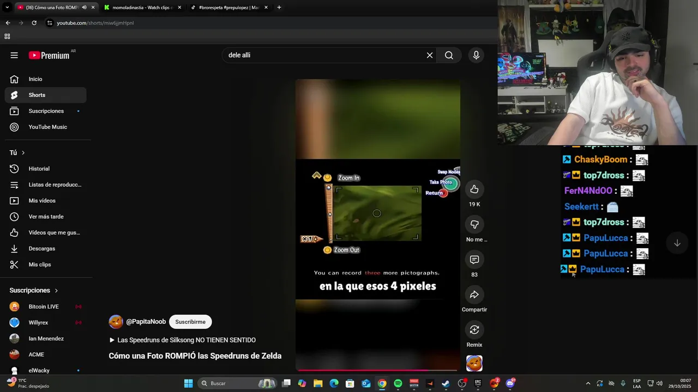Open Suscripciones in the sidebar
Viewport: 698px width, 392px height.
coord(46,111)
